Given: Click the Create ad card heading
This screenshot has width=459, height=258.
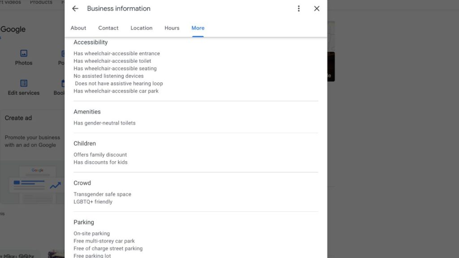Looking at the screenshot, I should pos(18,118).
